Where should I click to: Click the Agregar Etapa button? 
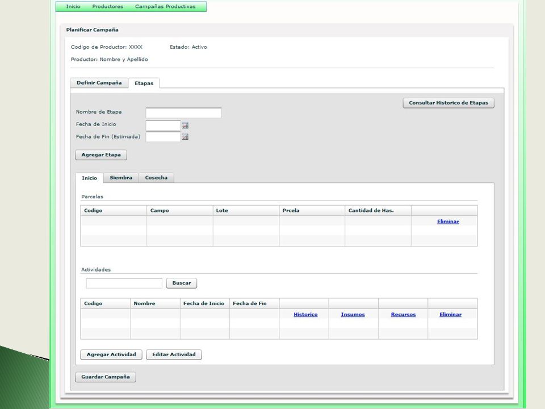101,155
